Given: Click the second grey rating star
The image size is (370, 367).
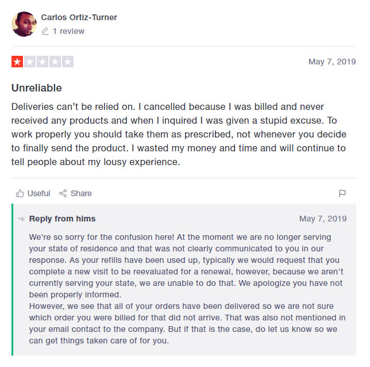Looking at the screenshot, I should point(30,62).
